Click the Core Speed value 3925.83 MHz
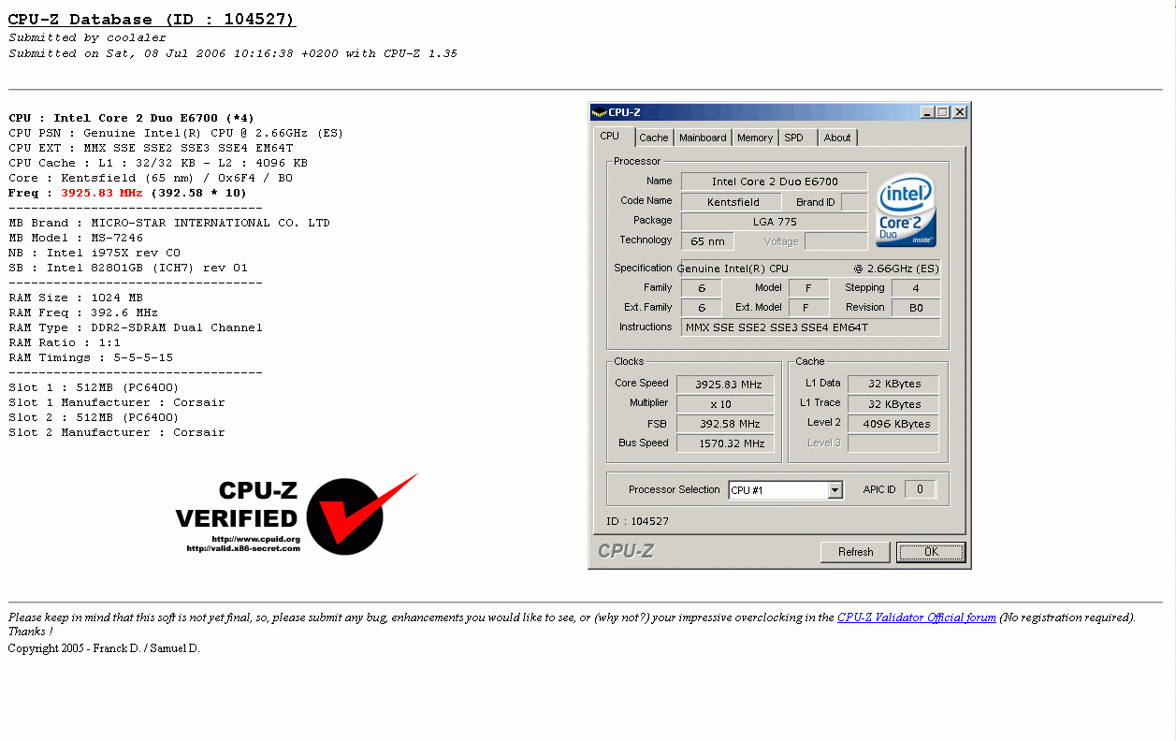The width and height of the screenshot is (1176, 741). click(724, 385)
